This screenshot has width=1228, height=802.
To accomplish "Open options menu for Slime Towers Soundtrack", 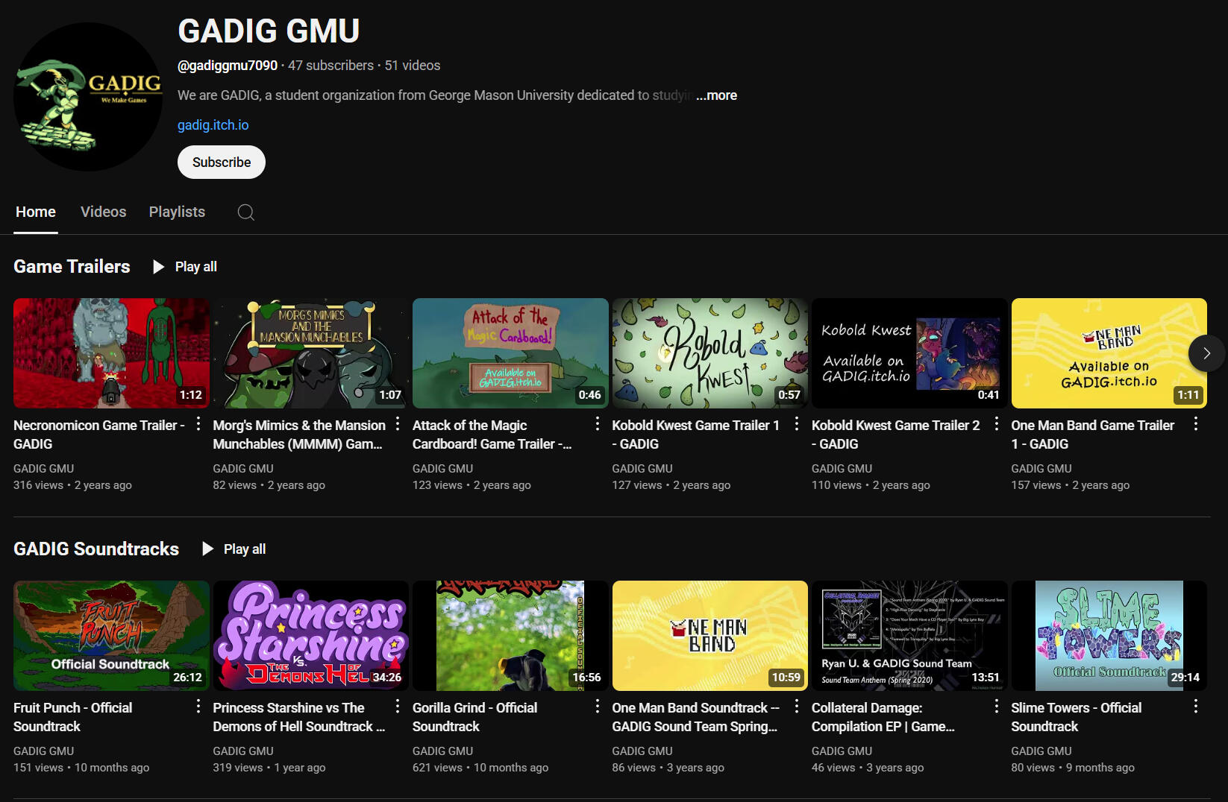I will tap(1196, 707).
